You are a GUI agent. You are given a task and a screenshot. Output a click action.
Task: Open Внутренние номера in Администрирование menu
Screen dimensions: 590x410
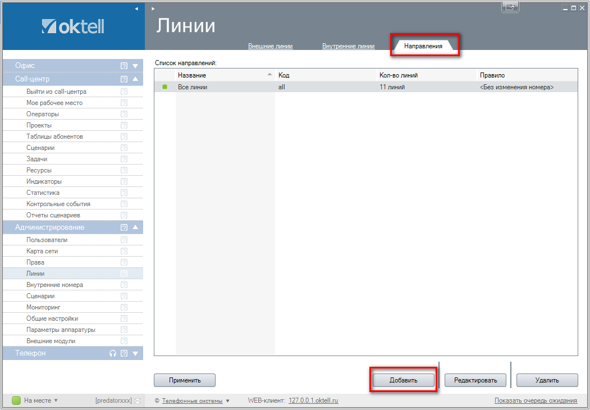[x=54, y=285]
